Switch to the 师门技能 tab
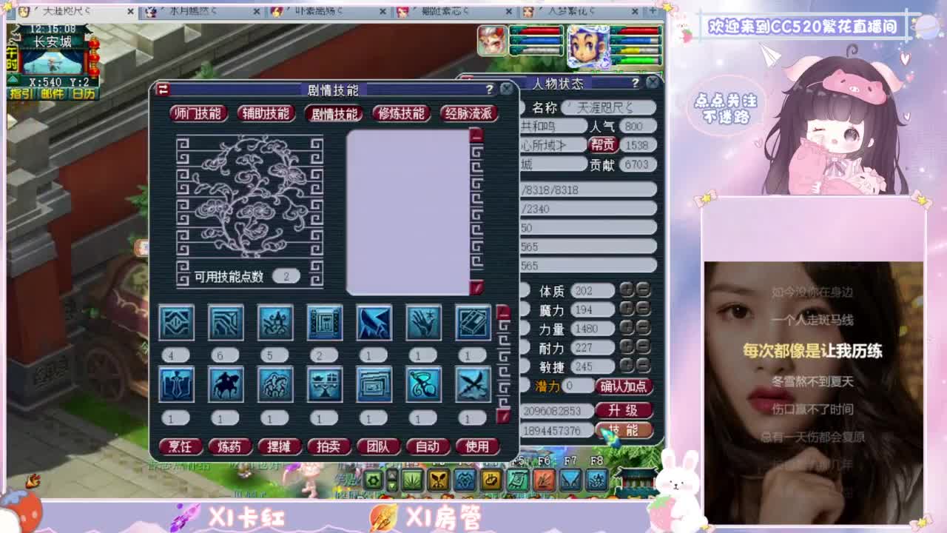The width and height of the screenshot is (947, 533). pyautogui.click(x=198, y=113)
